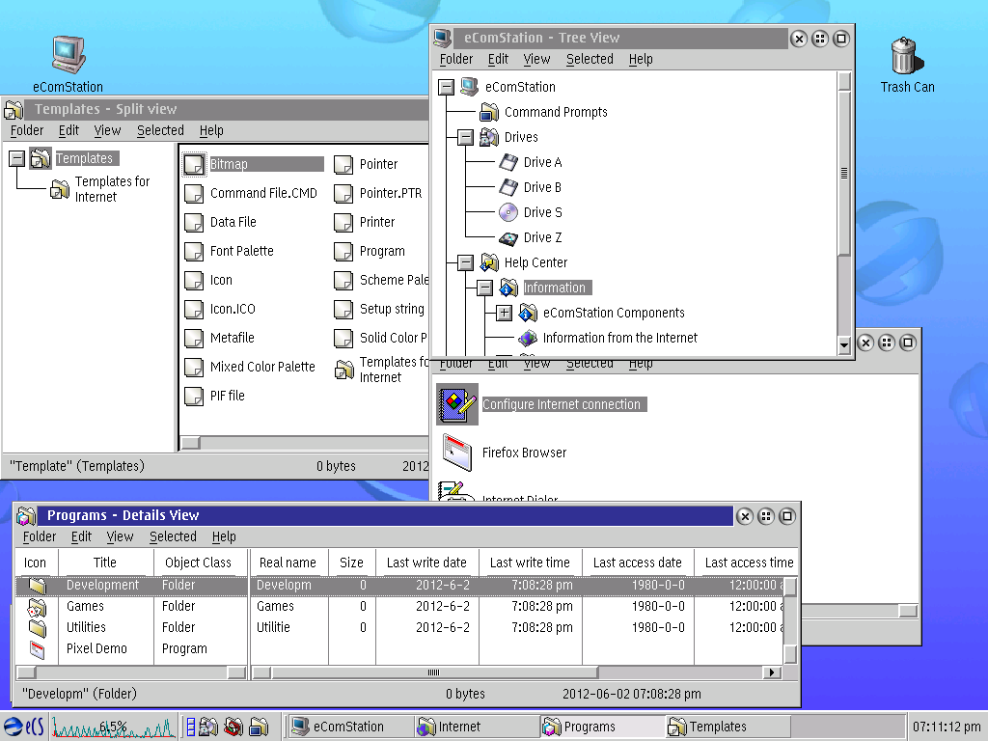Open the Selected menu in the Programs window
Screen dimensions: 988x741
point(174,536)
